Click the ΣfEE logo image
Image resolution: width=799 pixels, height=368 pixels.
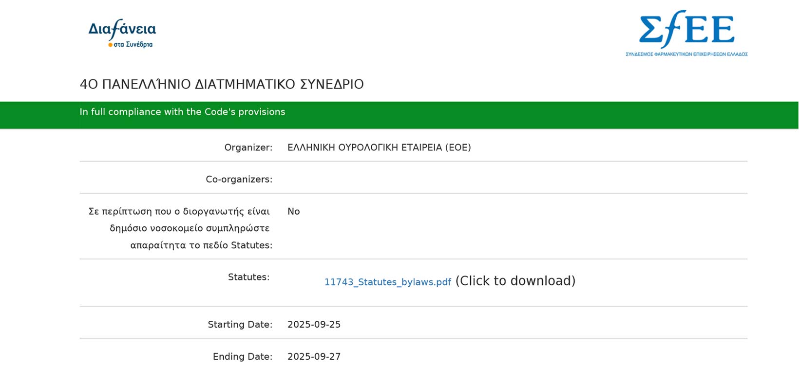[686, 33]
